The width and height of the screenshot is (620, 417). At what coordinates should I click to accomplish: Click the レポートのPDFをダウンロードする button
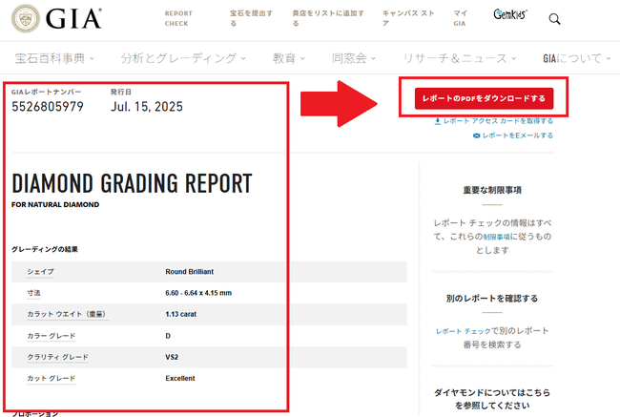[x=484, y=98]
